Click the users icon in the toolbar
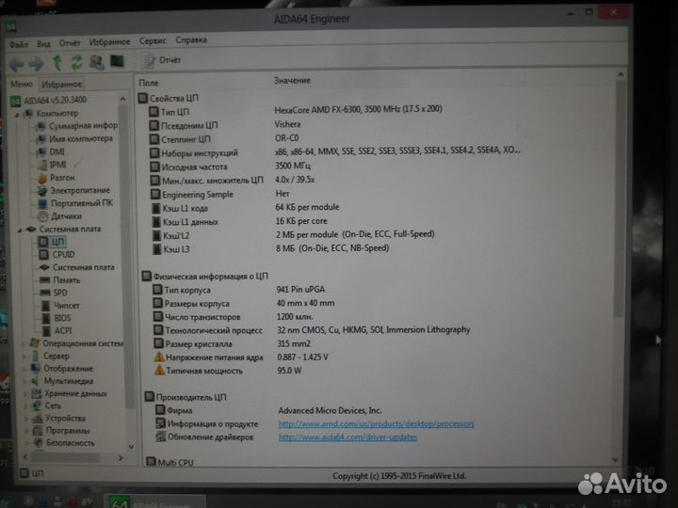678x508 pixels. 96,63
